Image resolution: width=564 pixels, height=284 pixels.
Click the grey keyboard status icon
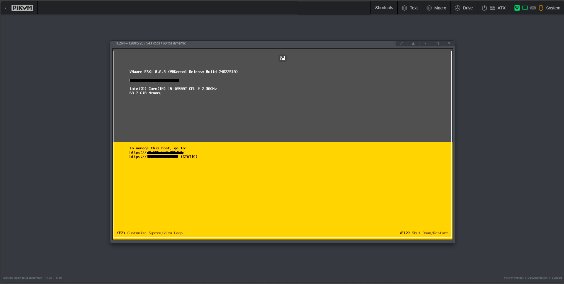point(533,8)
